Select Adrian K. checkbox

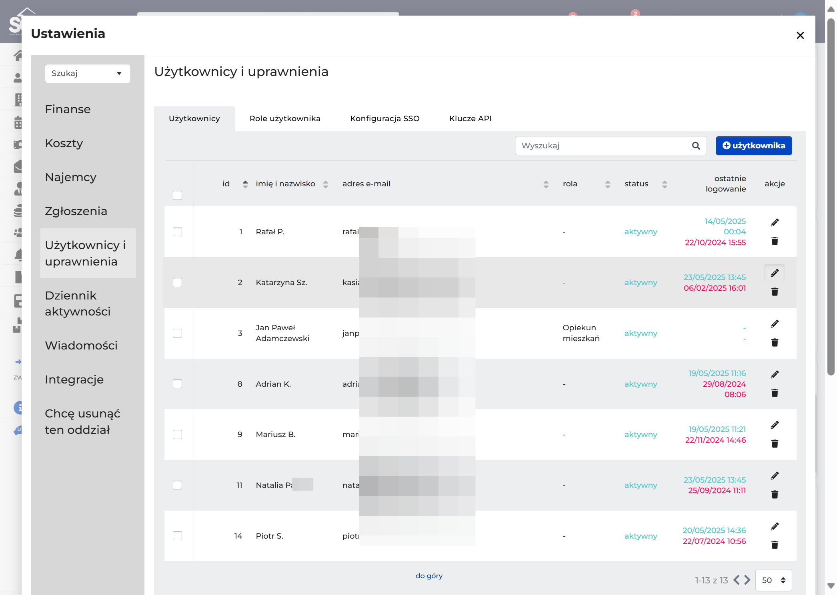tap(177, 384)
